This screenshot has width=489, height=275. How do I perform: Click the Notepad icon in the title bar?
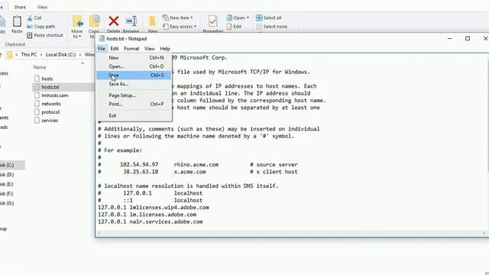[x=102, y=39]
